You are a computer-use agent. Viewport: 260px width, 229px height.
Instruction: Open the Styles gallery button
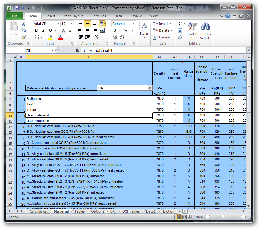(x=144, y=30)
